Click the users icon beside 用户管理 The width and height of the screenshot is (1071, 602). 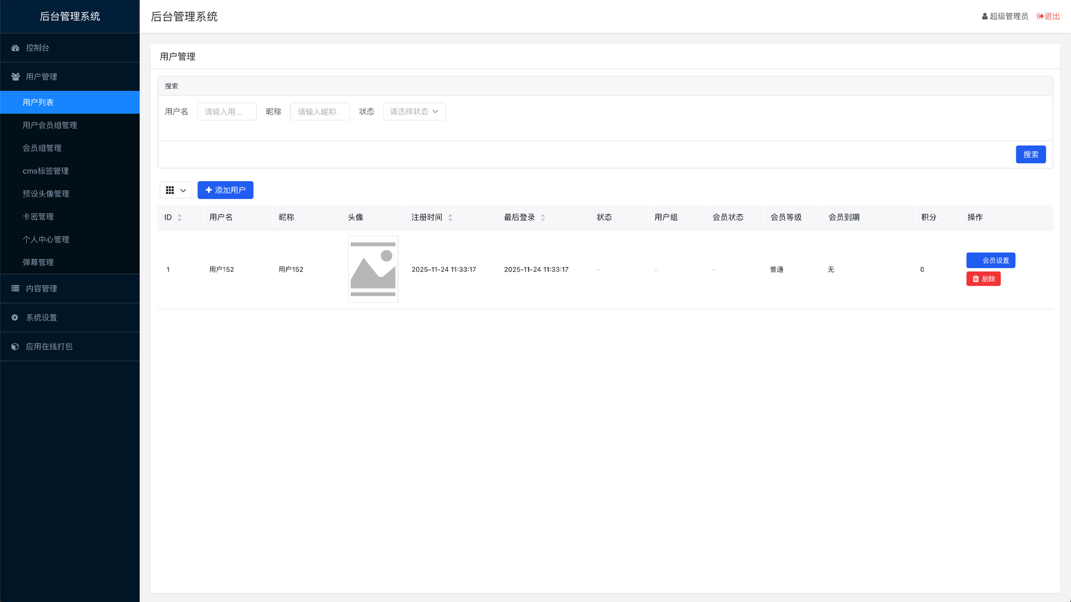[15, 76]
